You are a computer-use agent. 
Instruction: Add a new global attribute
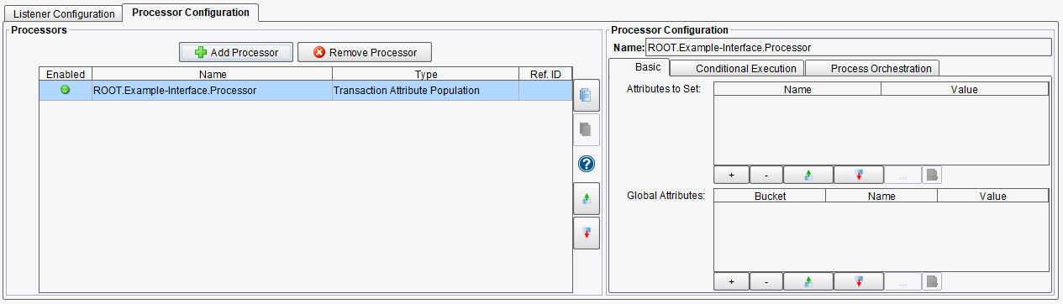tap(731, 281)
